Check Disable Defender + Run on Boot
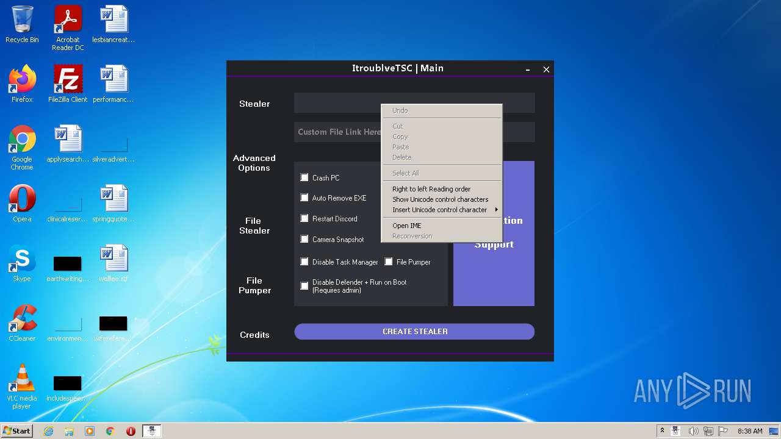Viewport: 781px width, 439px height. [304, 285]
